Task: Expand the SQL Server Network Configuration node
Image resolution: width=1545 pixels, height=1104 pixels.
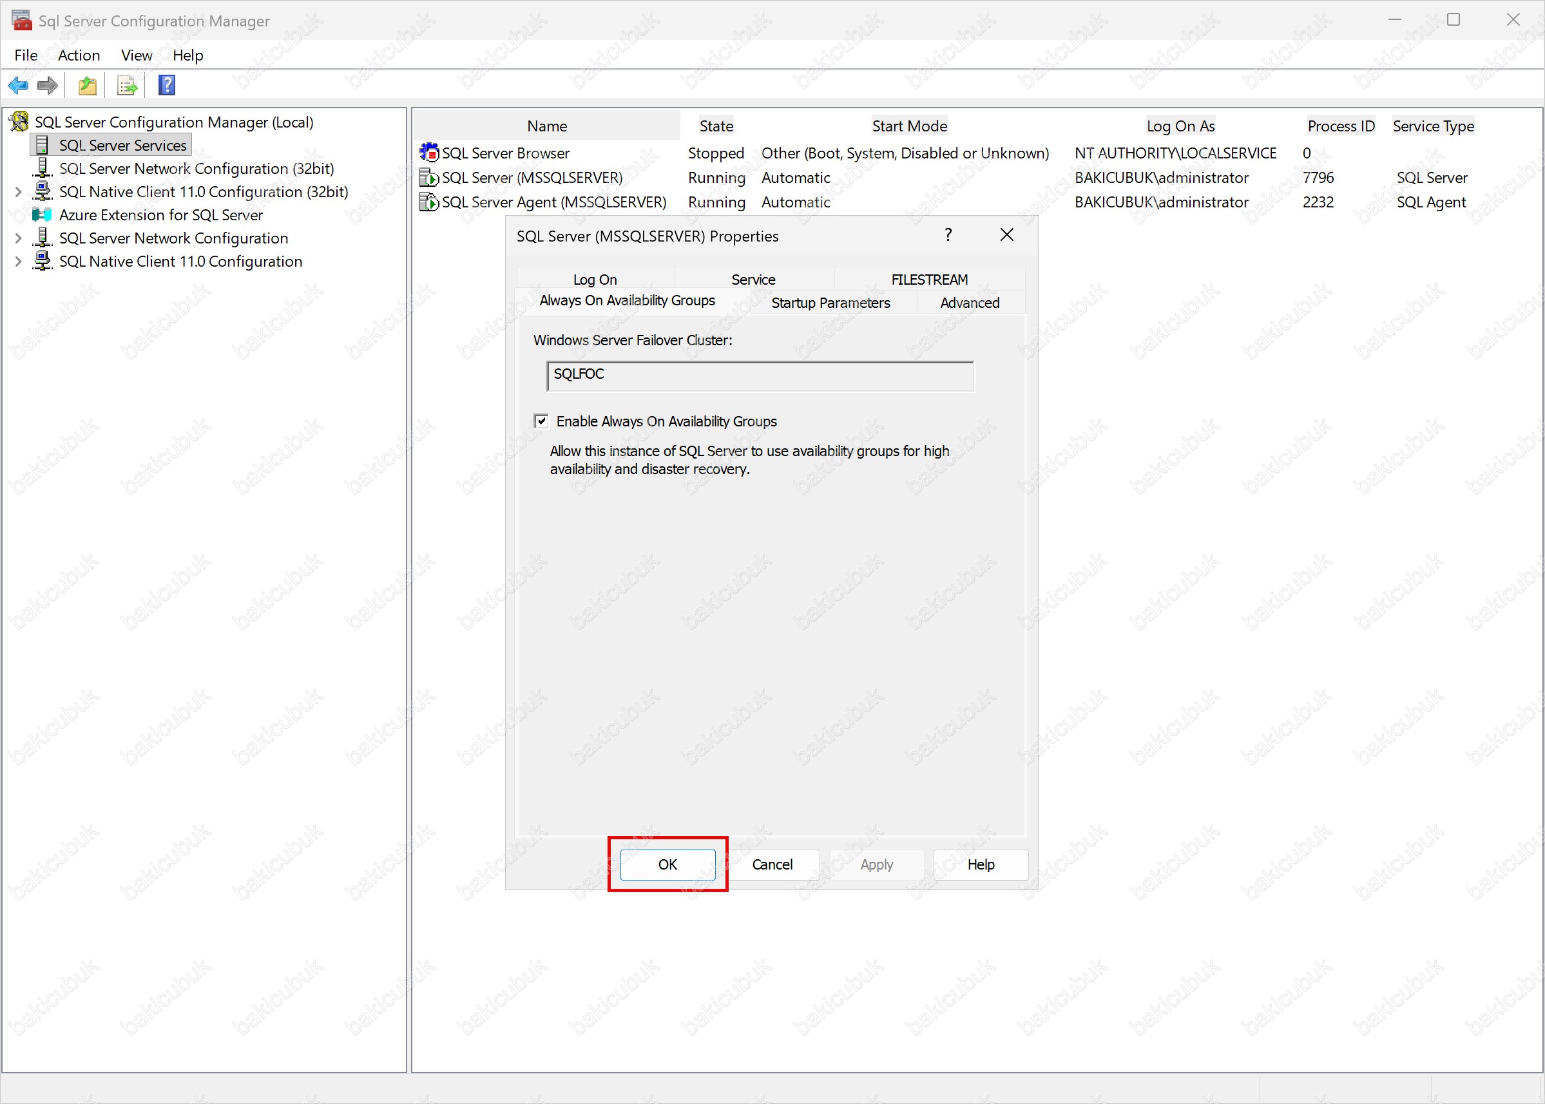Action: pos(18,238)
